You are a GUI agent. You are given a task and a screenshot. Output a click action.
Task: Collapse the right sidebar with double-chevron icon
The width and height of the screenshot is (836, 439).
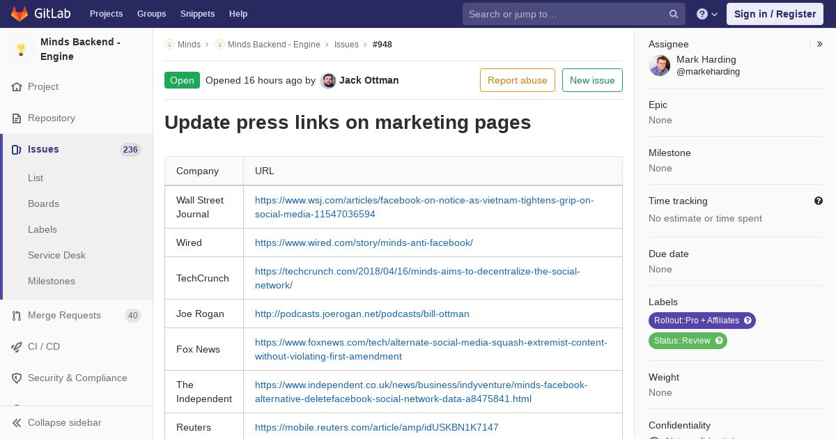820,44
